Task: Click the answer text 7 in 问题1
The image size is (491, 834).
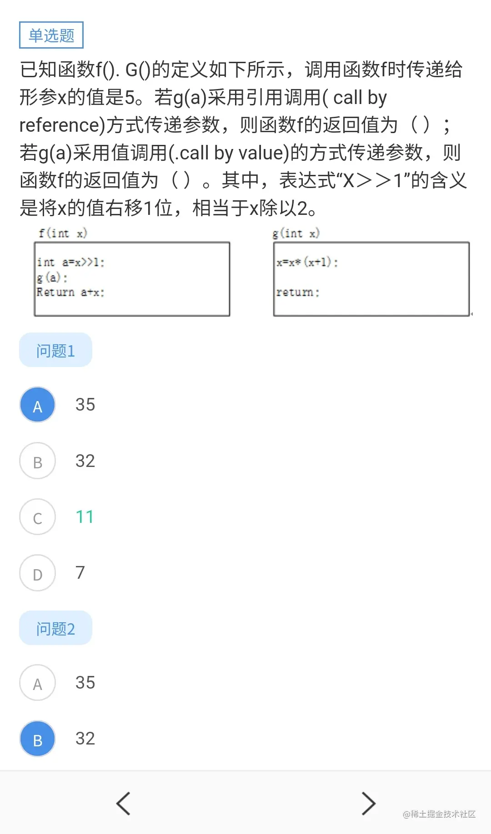Action: pos(80,572)
